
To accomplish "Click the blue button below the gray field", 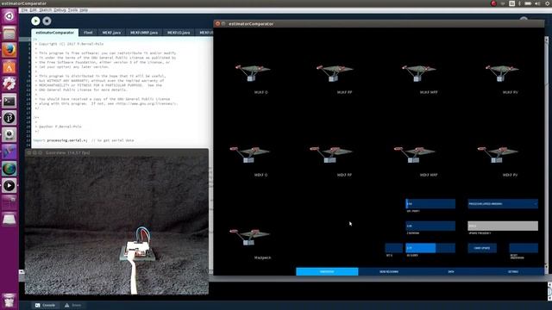I will pos(482,248).
